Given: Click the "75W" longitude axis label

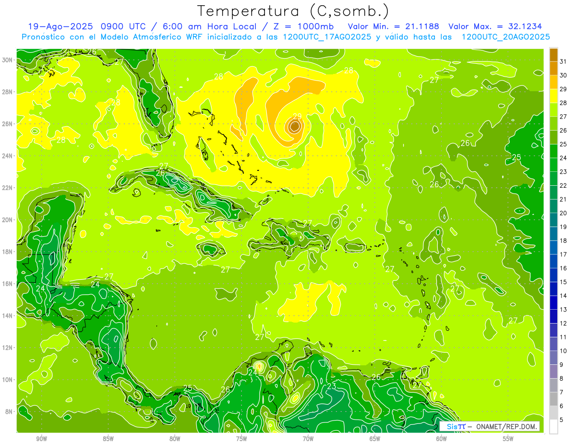Looking at the screenshot, I should coord(241,439).
